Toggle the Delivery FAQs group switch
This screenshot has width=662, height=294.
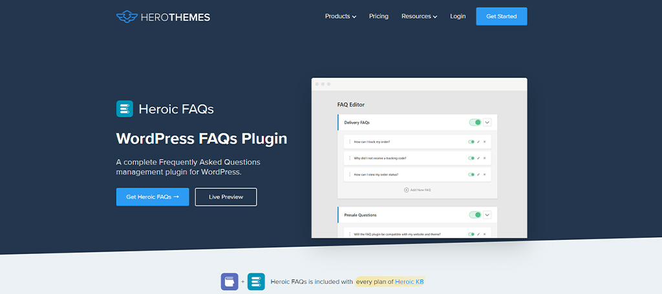pos(475,122)
